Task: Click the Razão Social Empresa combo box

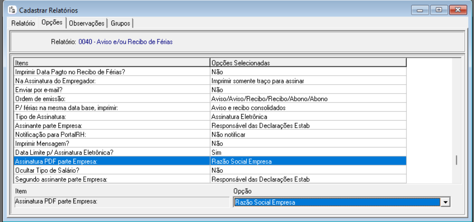Action: tap(337, 202)
